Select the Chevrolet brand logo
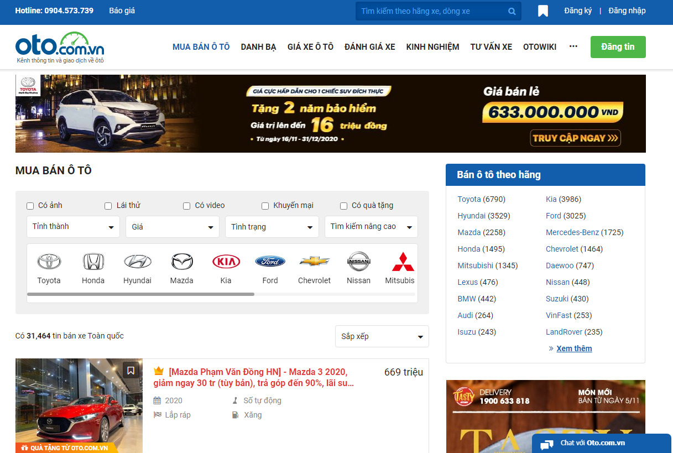Screen dimensions: 673x453 (x=314, y=261)
